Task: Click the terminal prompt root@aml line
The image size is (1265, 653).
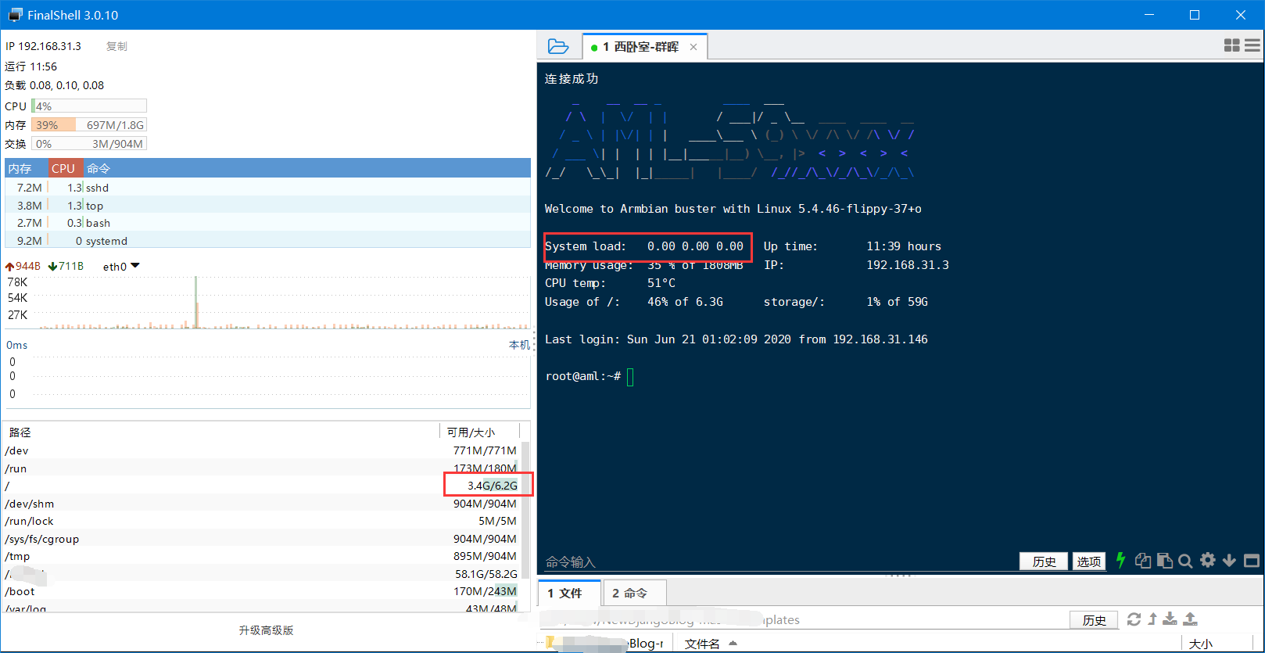Action: tap(583, 376)
